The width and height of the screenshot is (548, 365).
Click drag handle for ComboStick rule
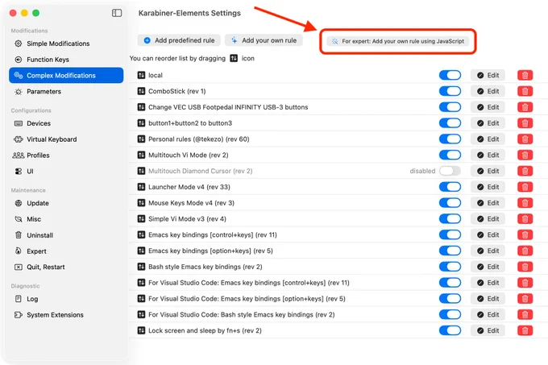click(141, 91)
